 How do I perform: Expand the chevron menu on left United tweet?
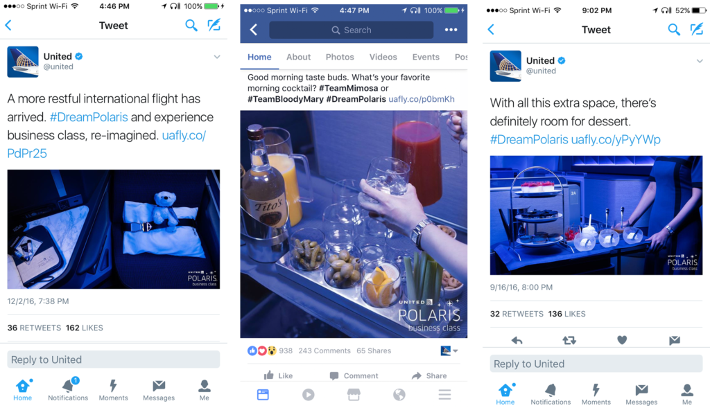point(217,57)
